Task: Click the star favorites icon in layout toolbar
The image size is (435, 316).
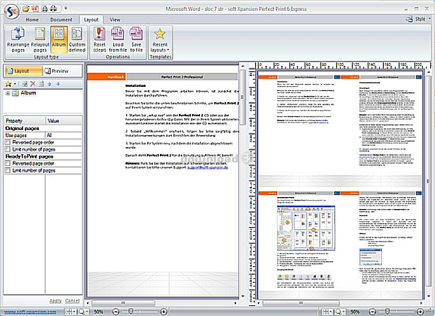Action: (x=9, y=84)
